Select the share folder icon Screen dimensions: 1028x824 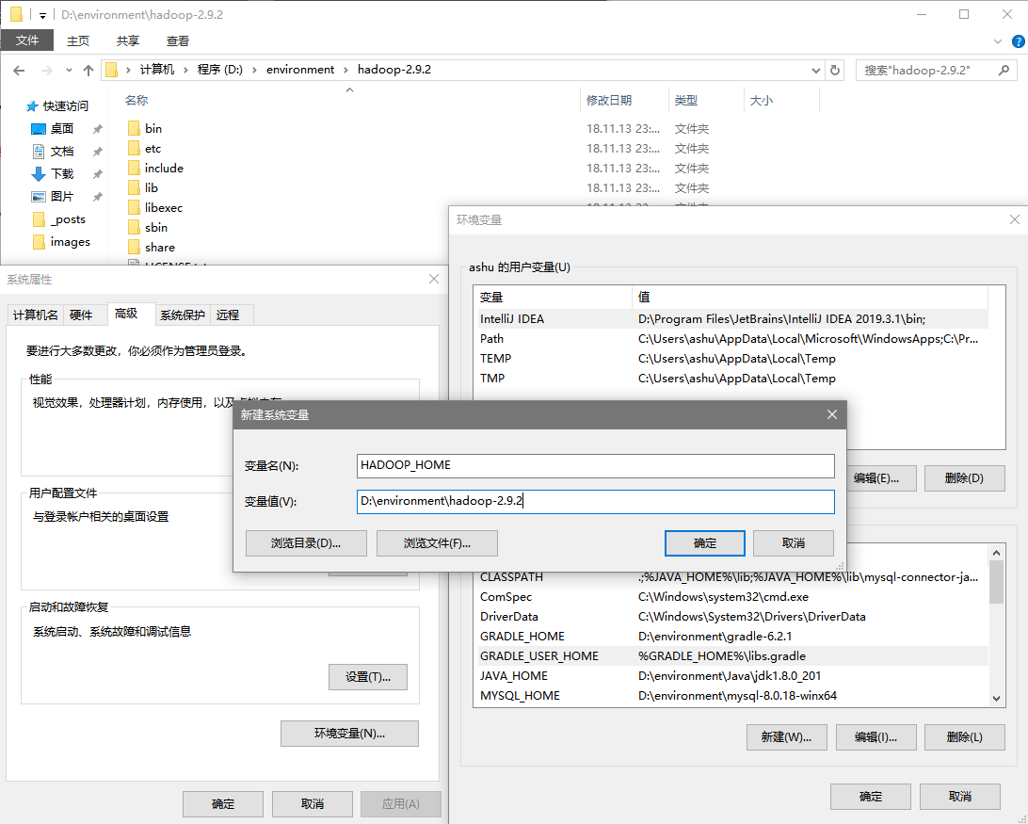tap(134, 247)
